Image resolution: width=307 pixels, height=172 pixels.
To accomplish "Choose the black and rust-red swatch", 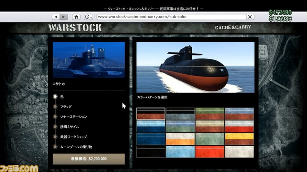I will click(x=151, y=114).
